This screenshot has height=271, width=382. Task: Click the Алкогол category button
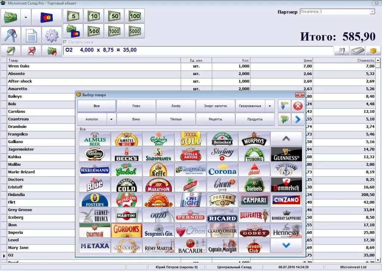[92, 119]
